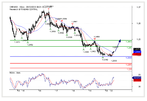Select the green triangle above 1.2402
This screenshot has width=147, height=101.
pos(91,49)
